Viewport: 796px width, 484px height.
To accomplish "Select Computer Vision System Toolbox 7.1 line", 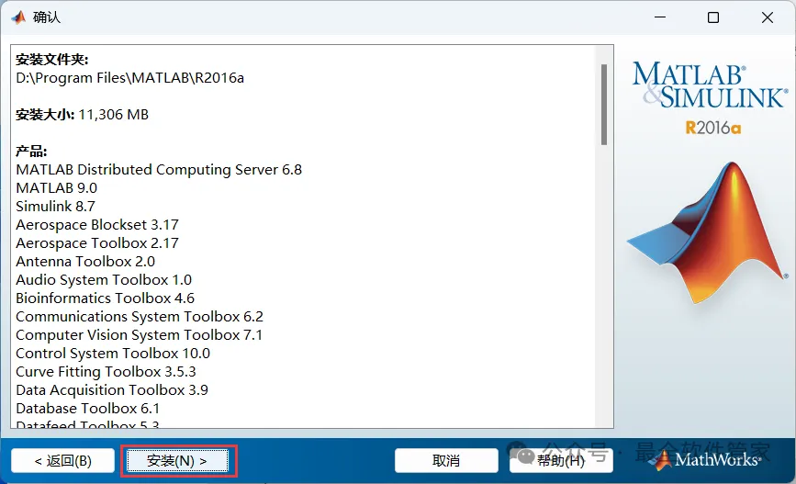I will (x=140, y=335).
